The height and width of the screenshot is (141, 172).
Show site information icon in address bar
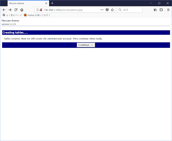pos(37,10)
